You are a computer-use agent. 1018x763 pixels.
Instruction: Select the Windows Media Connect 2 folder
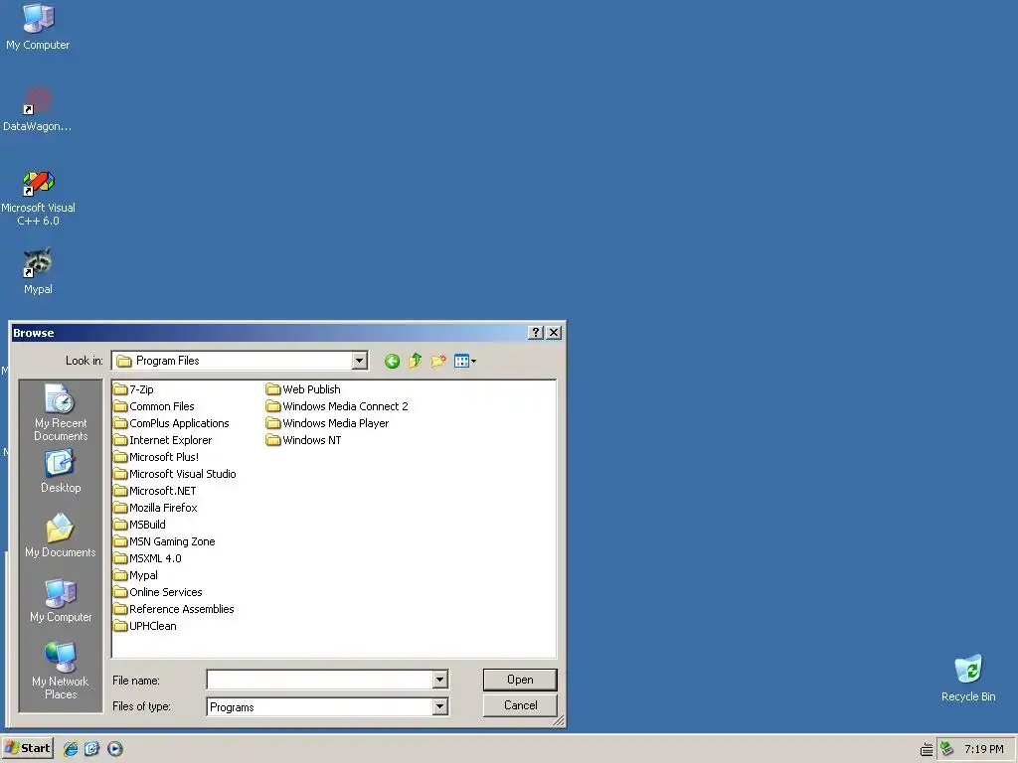[x=338, y=406]
